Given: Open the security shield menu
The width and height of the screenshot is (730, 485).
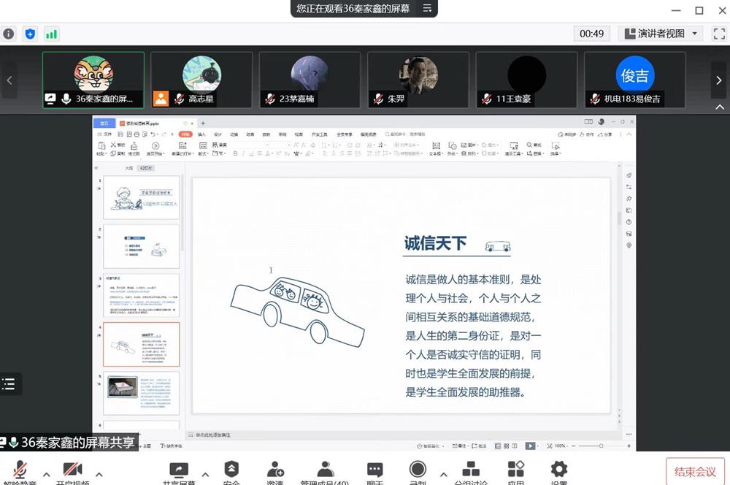Looking at the screenshot, I should (x=231, y=471).
